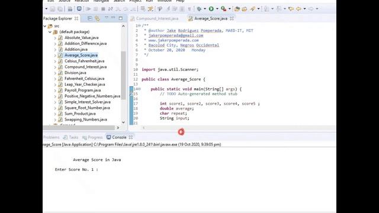This screenshot has height=213, width=379.
Task: Toggle Link with Editor in Package Explorer
Action: coord(97,18)
